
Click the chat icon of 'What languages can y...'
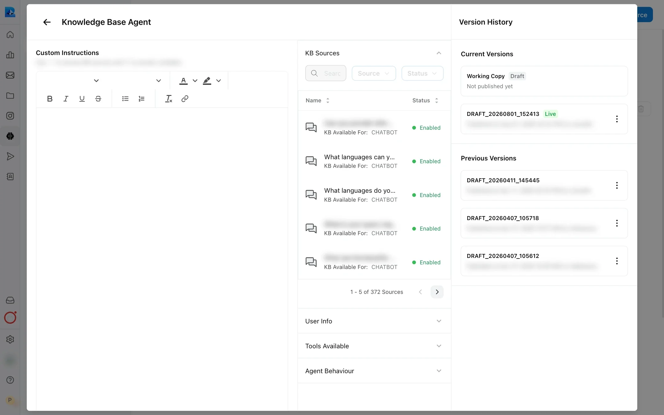pyautogui.click(x=311, y=161)
